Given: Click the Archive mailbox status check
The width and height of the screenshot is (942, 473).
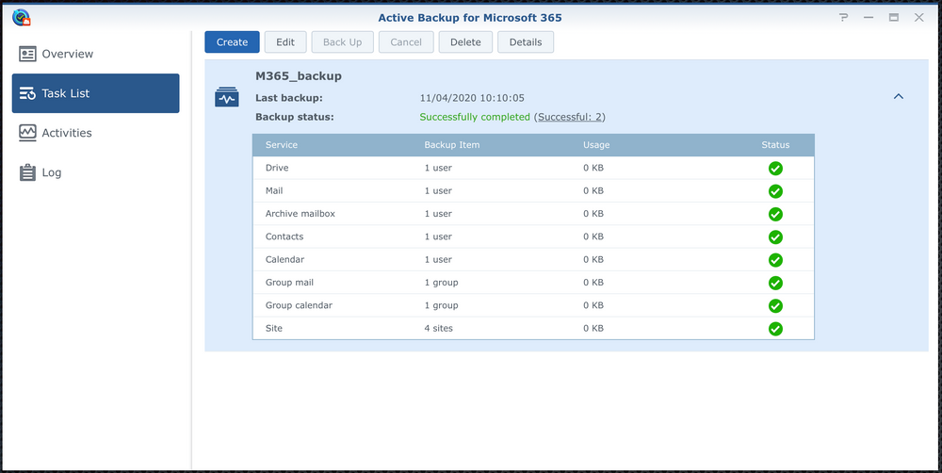Looking at the screenshot, I should coord(775,214).
